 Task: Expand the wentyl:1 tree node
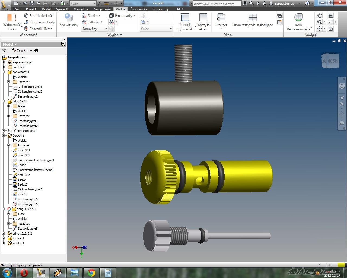4,243
